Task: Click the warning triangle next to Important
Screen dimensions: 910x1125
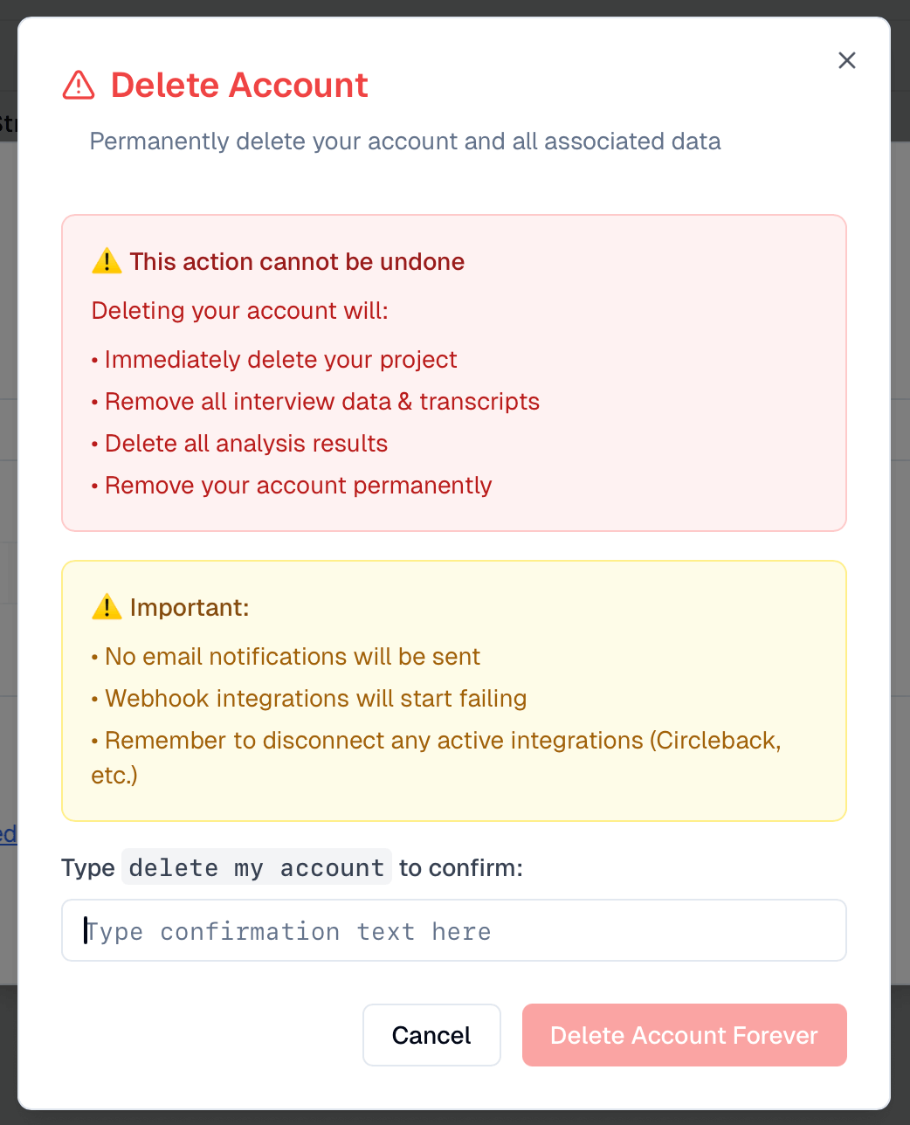Action: coord(107,606)
